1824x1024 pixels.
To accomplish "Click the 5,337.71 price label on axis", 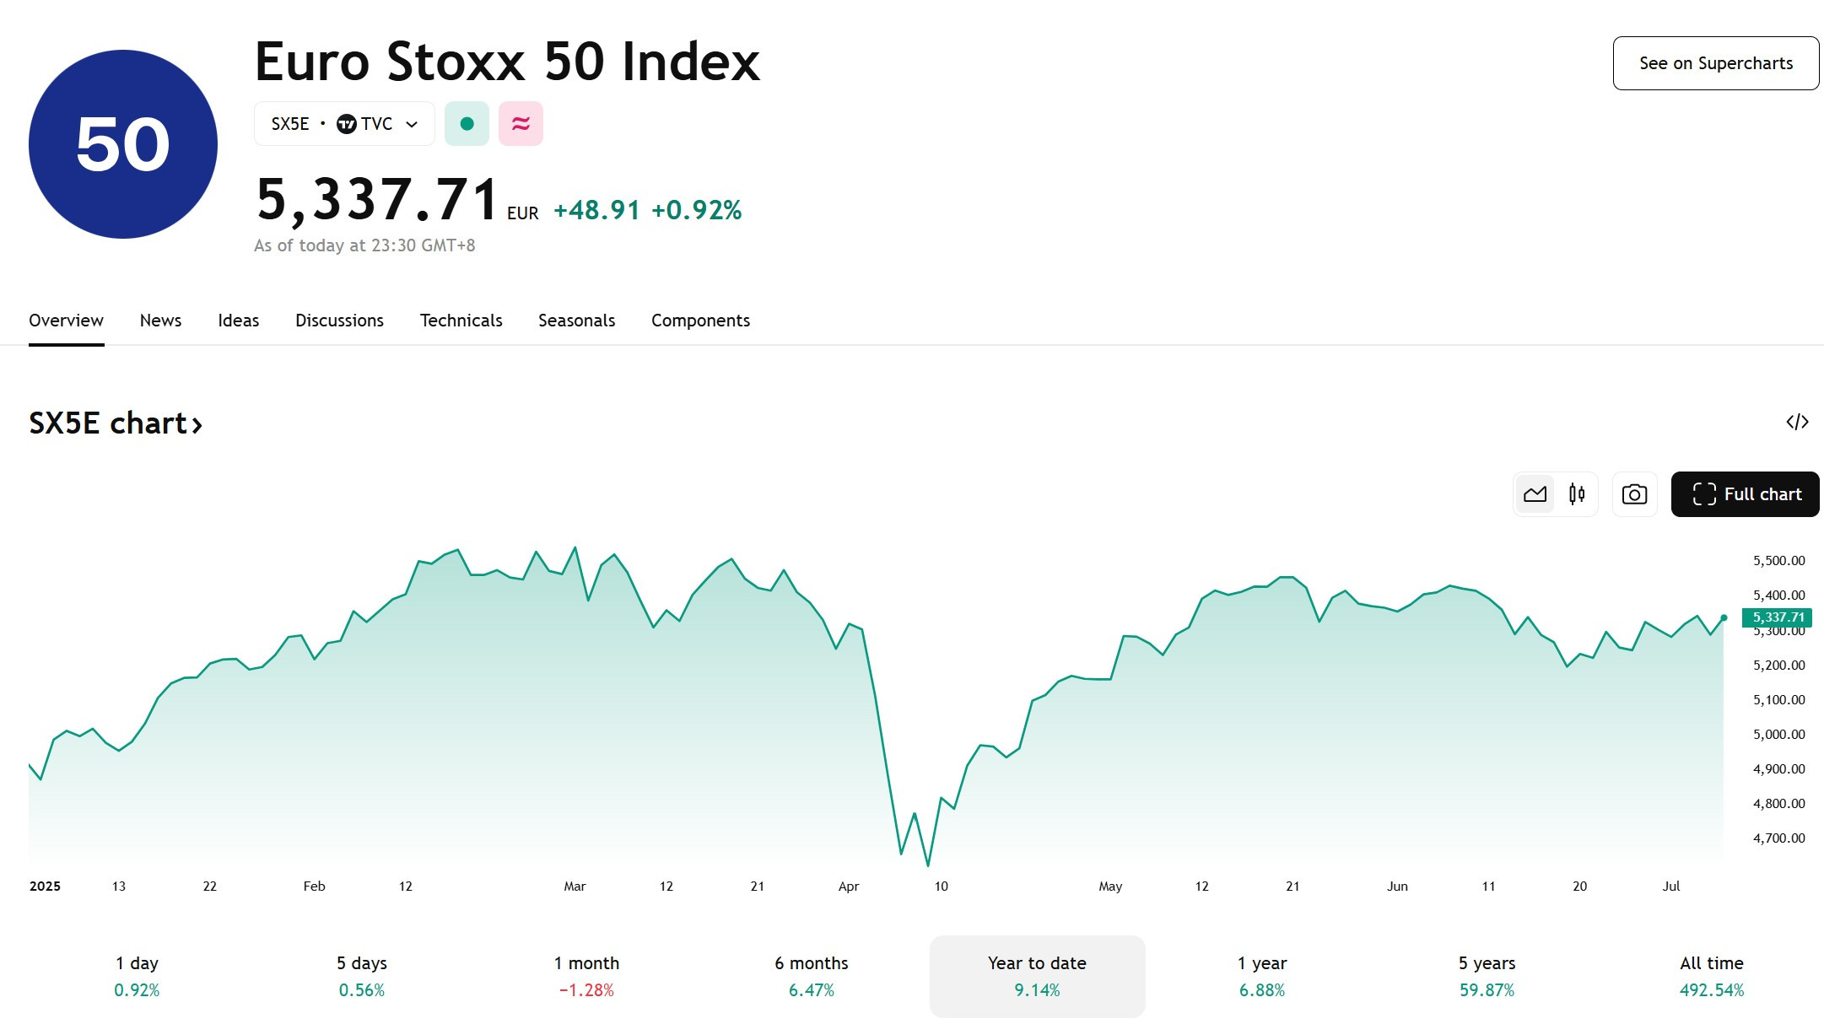I will click(x=1777, y=617).
